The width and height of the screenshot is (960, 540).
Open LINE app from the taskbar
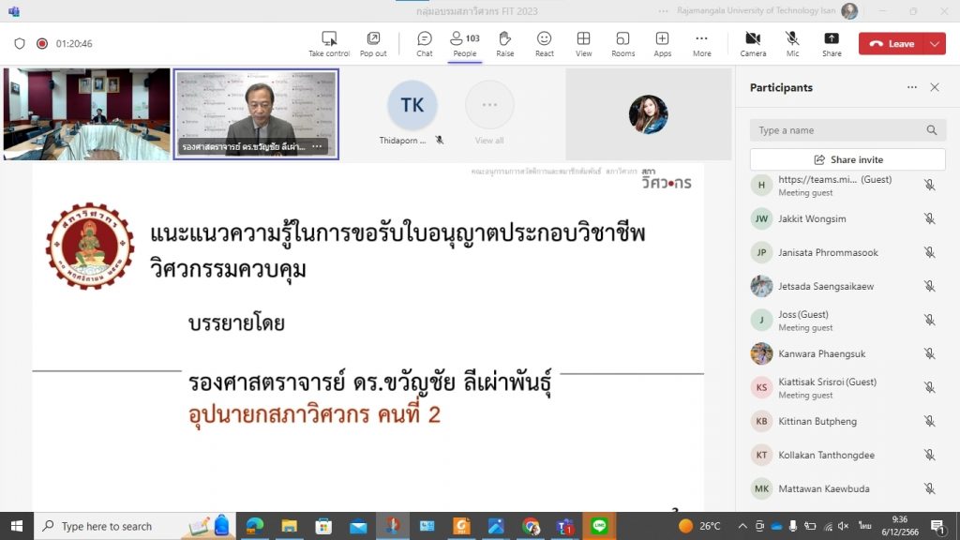coord(599,526)
